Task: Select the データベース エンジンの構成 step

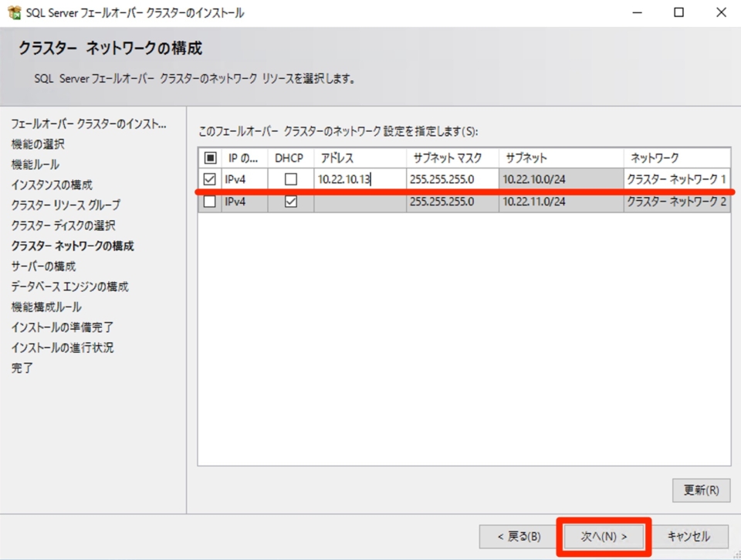Action: click(70, 287)
